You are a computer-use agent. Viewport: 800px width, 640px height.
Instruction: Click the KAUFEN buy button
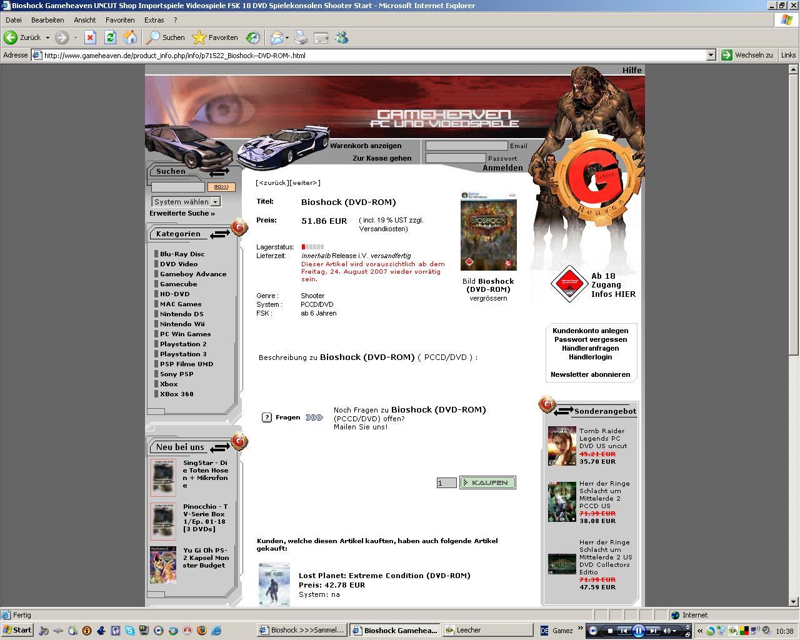click(487, 482)
